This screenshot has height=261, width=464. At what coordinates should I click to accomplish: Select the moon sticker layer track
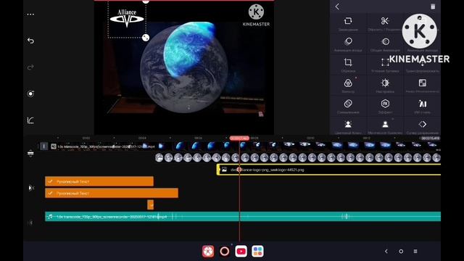tap(298, 158)
